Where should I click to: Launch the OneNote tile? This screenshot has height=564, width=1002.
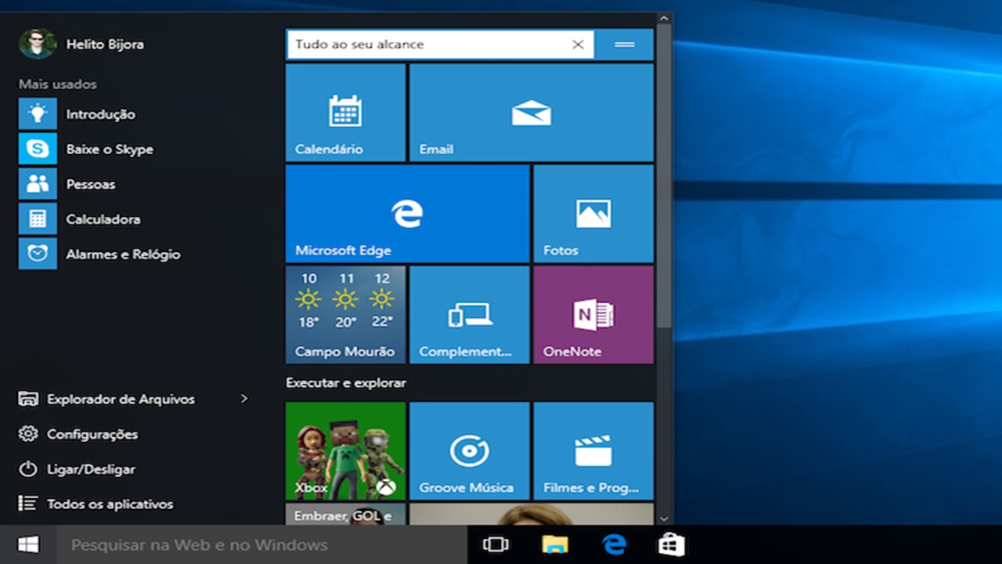(x=593, y=314)
